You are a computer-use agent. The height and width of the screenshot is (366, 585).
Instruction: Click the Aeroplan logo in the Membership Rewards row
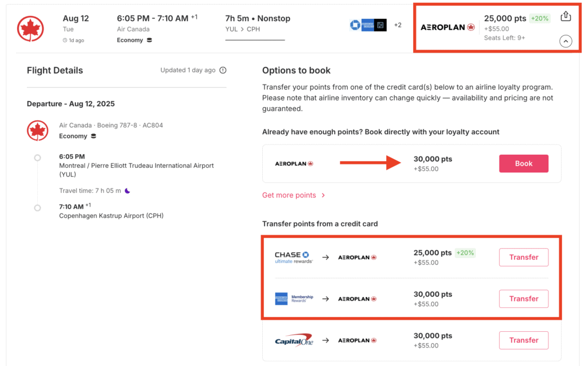click(357, 299)
